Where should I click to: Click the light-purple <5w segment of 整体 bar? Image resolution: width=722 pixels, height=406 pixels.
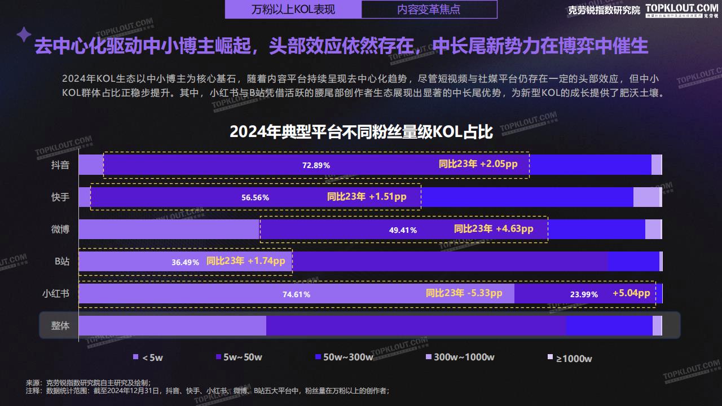[172, 326]
